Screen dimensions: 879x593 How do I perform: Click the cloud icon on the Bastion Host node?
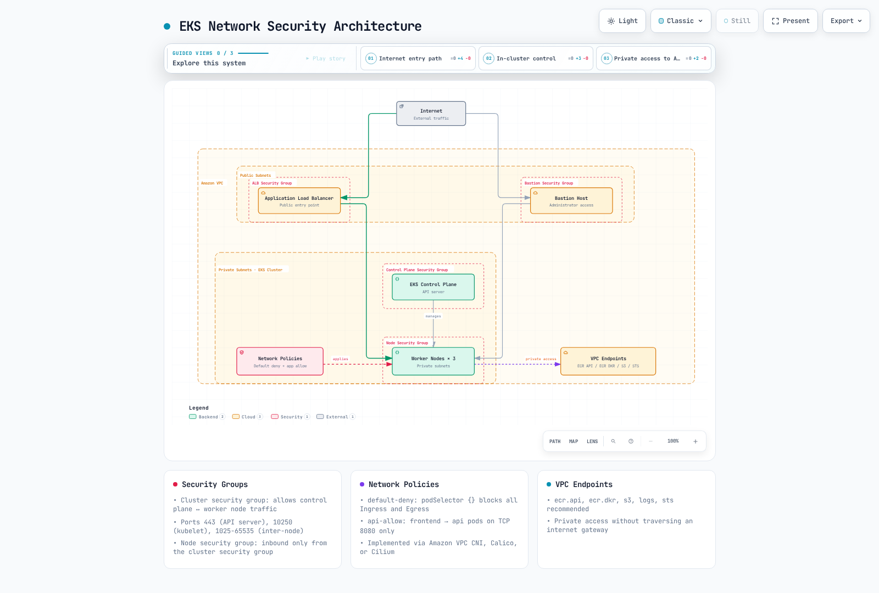535,193
